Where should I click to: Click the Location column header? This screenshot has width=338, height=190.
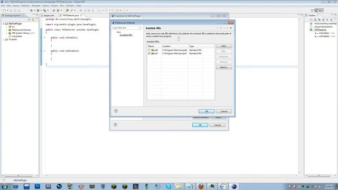pos(175,46)
